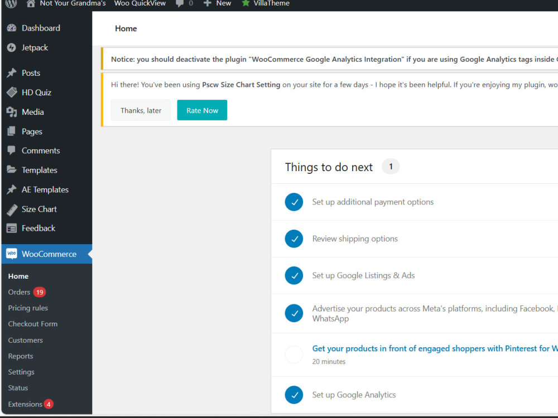
Task: Open the Pricing rules submenu
Action: 28,308
